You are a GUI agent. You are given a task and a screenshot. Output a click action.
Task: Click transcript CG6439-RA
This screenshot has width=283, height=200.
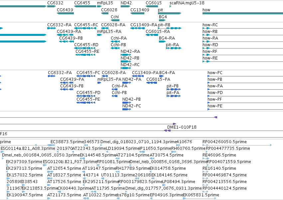point(69,31)
